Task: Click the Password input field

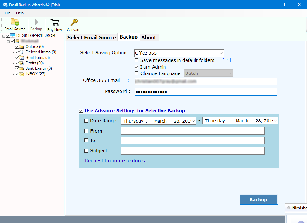Action: [206, 92]
